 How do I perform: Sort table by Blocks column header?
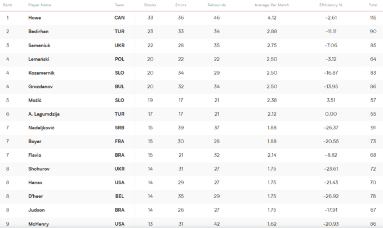click(150, 5)
